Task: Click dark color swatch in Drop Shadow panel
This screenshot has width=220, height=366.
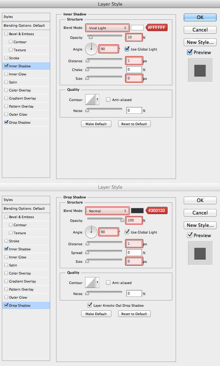Action: [x=137, y=210]
